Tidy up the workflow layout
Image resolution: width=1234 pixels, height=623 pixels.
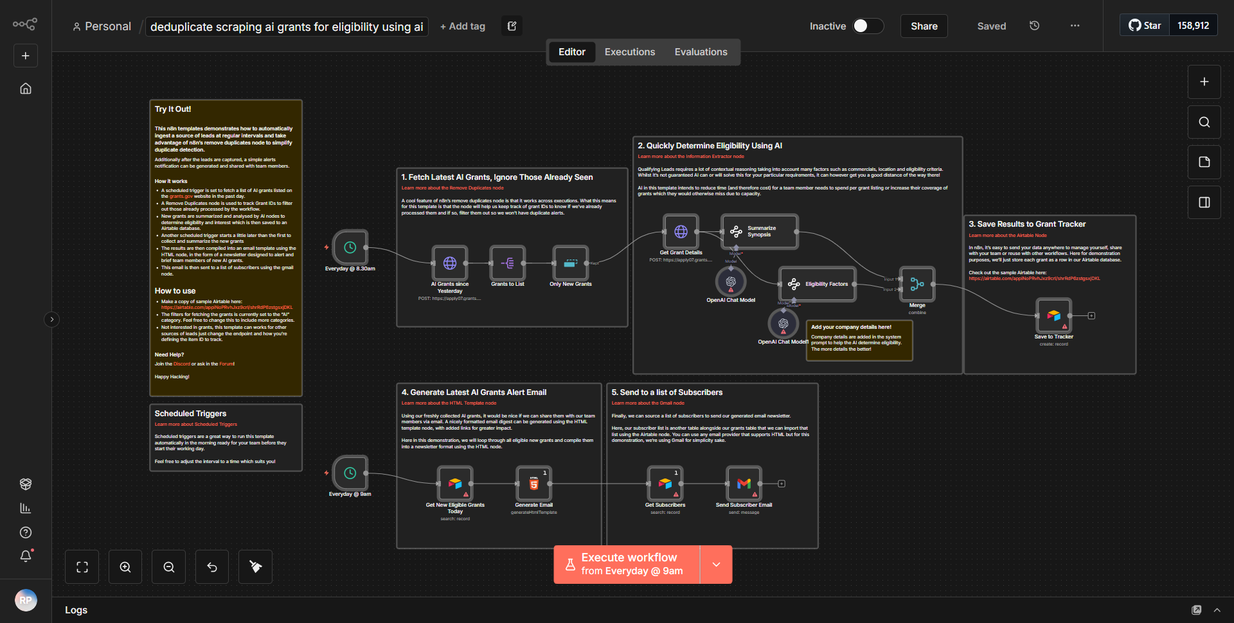point(255,566)
